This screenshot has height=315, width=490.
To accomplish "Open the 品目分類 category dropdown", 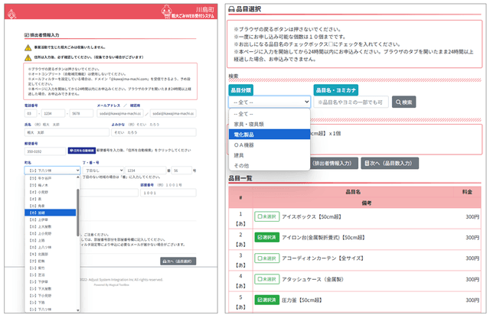I will 269,102.
